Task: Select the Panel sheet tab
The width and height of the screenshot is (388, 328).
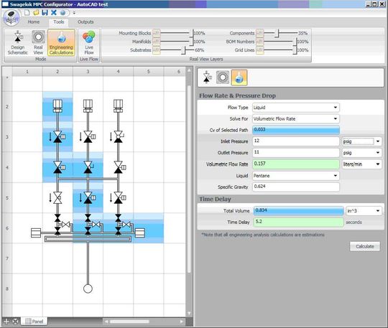Action: pos(34,322)
